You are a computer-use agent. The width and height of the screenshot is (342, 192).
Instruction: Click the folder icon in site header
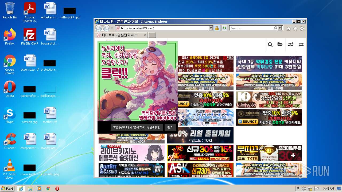(280, 45)
